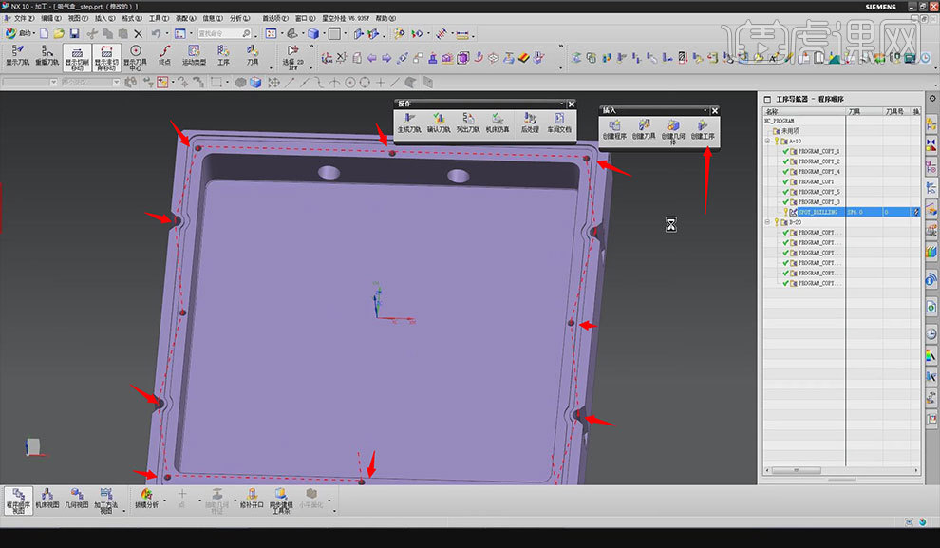
Task: Click the 同步建模工具条 icon
Action: (x=281, y=501)
